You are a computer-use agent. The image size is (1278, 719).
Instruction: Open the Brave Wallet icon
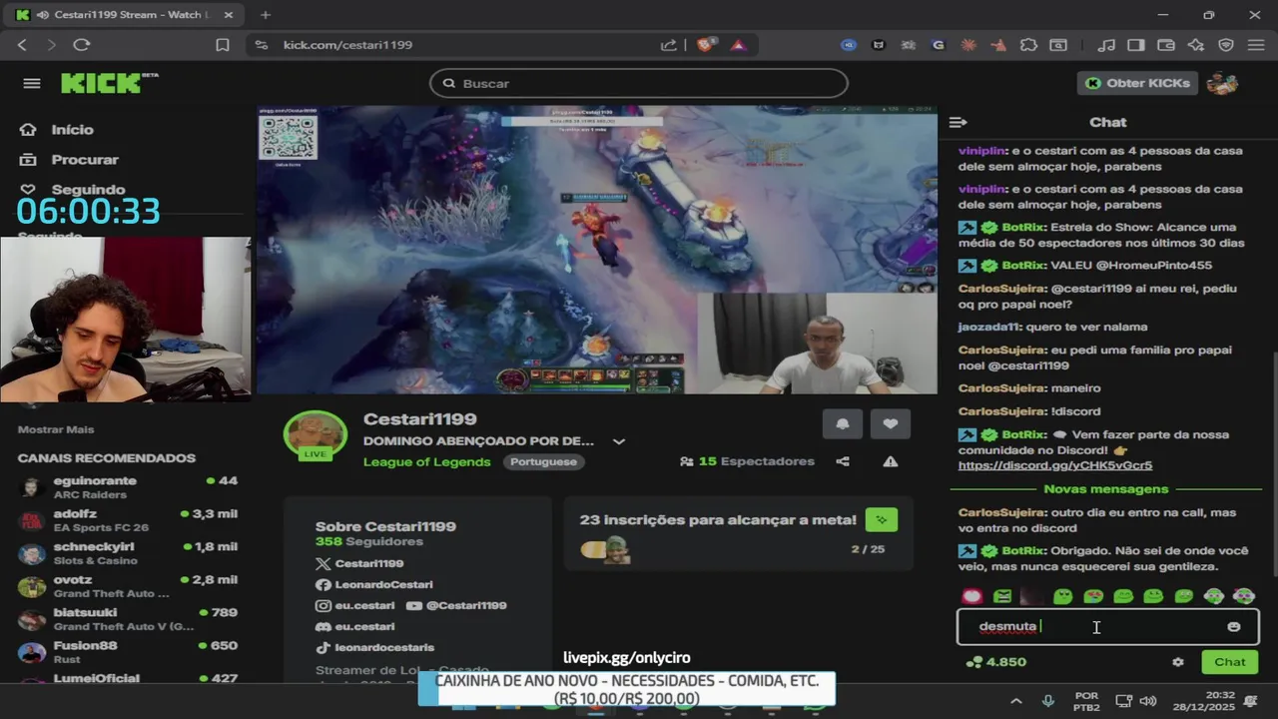pos(1165,45)
